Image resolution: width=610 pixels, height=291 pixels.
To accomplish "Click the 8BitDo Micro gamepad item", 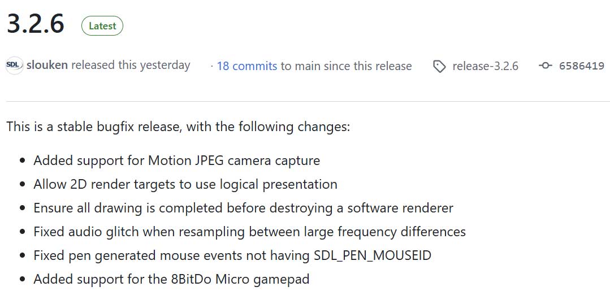I will [171, 279].
